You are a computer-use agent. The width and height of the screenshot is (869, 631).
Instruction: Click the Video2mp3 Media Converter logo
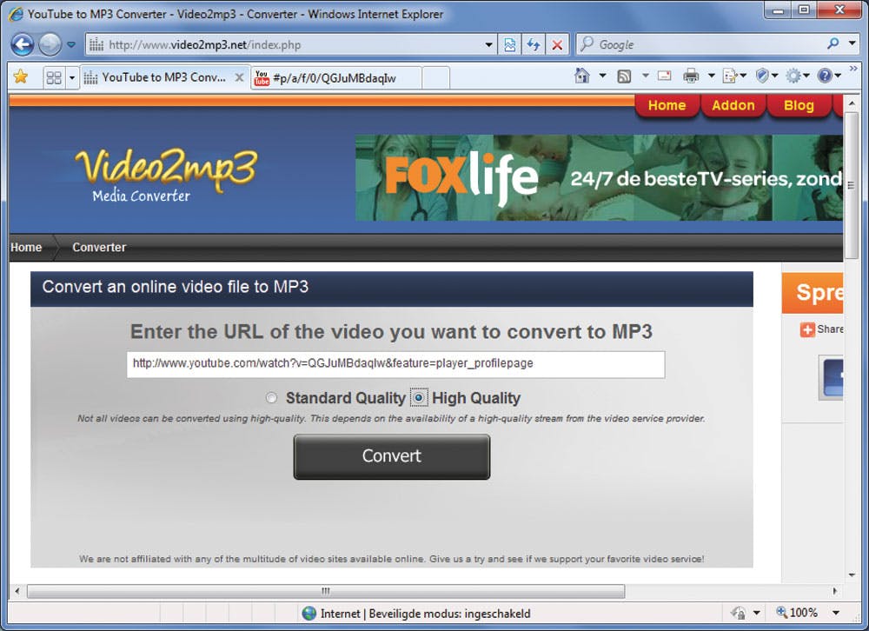(166, 176)
